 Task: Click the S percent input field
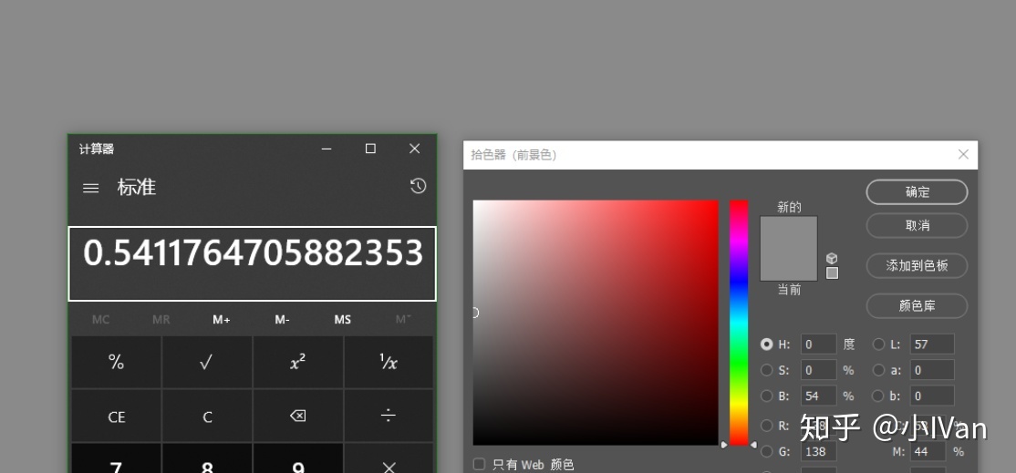tap(818, 370)
